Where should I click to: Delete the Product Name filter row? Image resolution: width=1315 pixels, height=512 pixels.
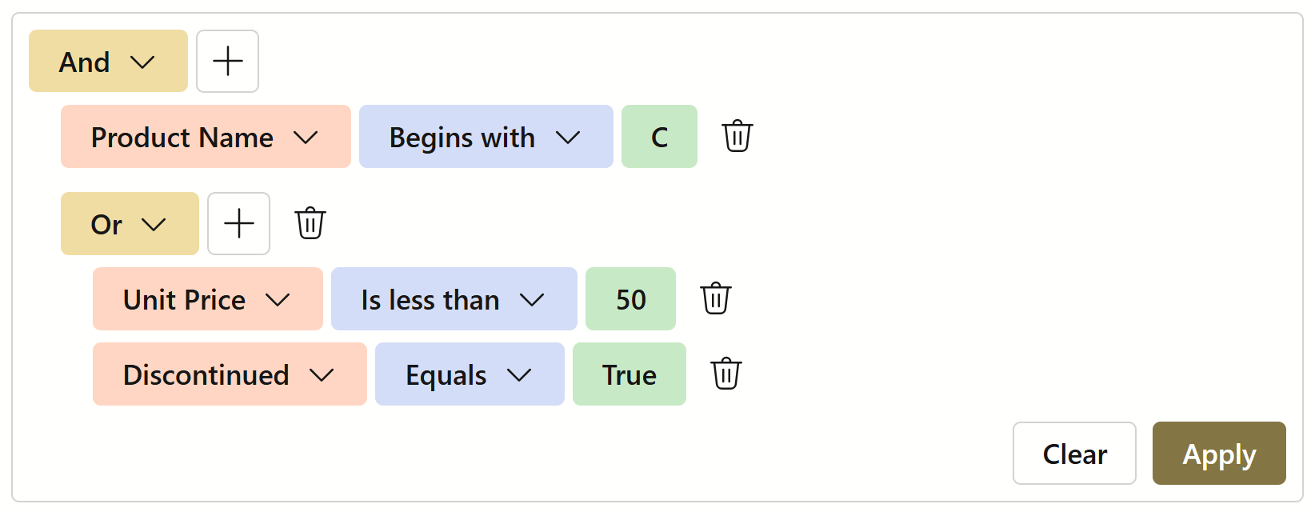click(737, 137)
